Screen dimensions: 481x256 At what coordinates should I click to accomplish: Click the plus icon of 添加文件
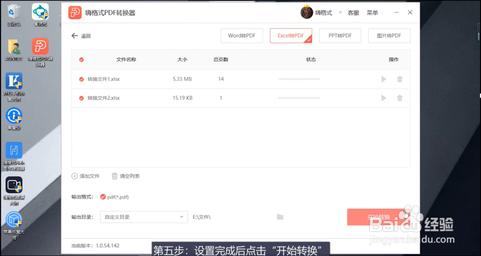coord(75,176)
